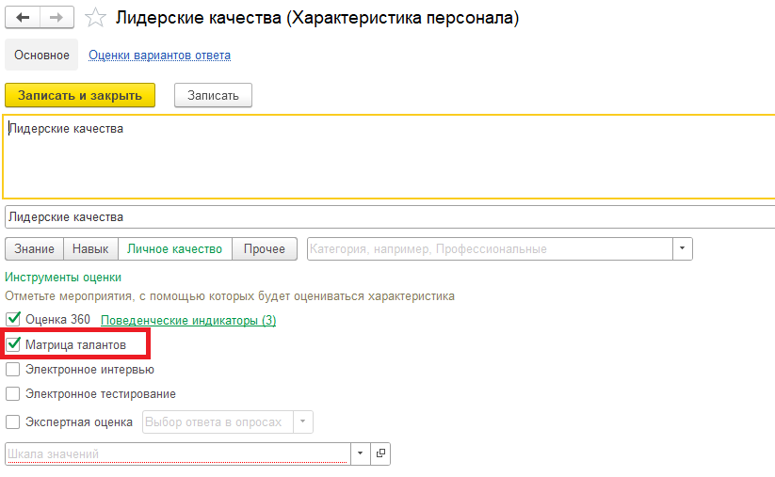The width and height of the screenshot is (775, 477).
Task: Add form to favorites with star icon
Action: click(x=95, y=18)
